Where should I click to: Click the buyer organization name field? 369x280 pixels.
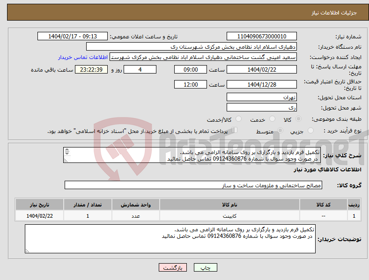(192, 46)
